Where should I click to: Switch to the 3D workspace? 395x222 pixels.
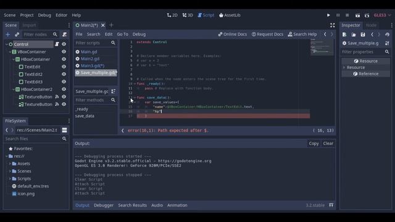pos(188,15)
